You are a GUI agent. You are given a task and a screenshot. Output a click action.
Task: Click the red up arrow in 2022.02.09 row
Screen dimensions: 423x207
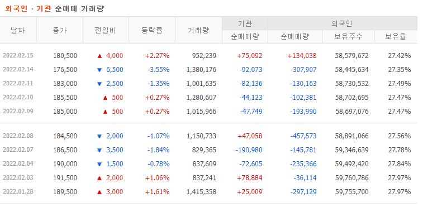(x=106, y=112)
